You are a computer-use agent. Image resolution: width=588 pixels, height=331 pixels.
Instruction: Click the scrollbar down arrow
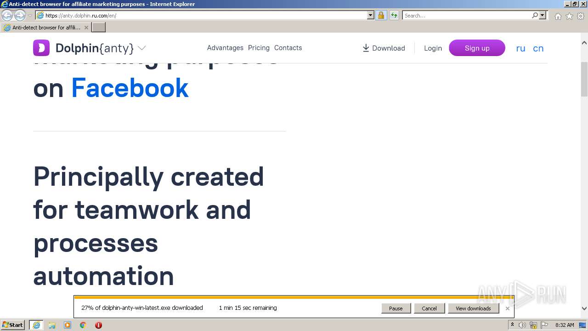tap(584, 309)
